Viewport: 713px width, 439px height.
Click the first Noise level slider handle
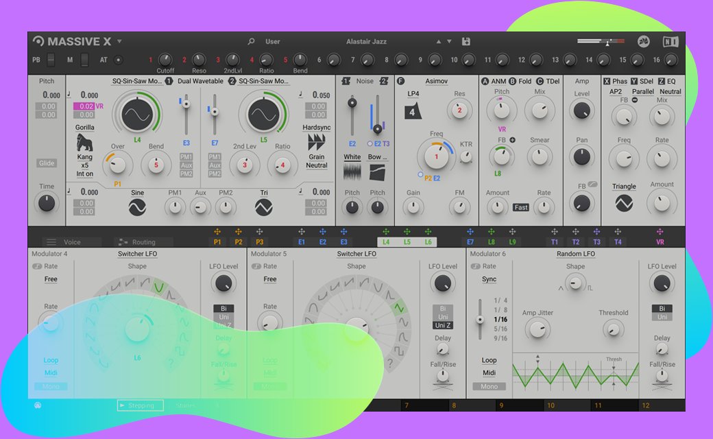click(352, 104)
